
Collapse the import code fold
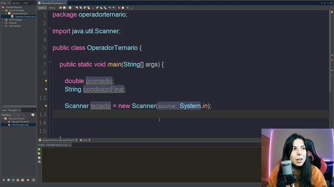tap(50, 28)
